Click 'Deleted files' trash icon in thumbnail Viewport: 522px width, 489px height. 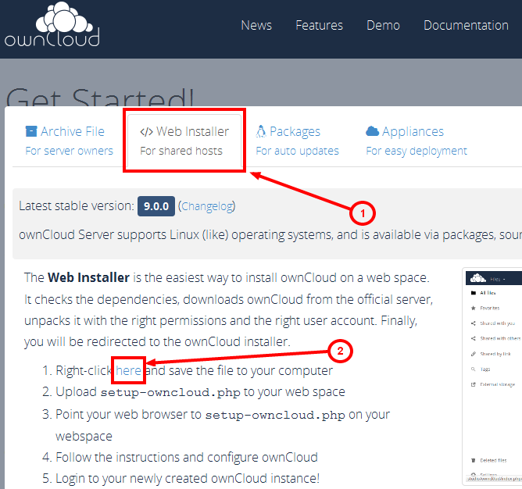[x=474, y=460]
